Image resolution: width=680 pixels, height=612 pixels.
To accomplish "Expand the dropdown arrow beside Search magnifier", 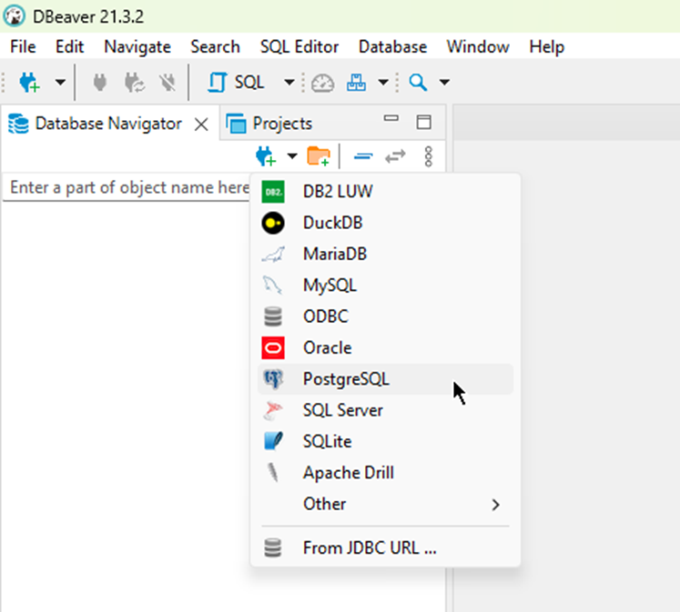I will click(x=444, y=82).
